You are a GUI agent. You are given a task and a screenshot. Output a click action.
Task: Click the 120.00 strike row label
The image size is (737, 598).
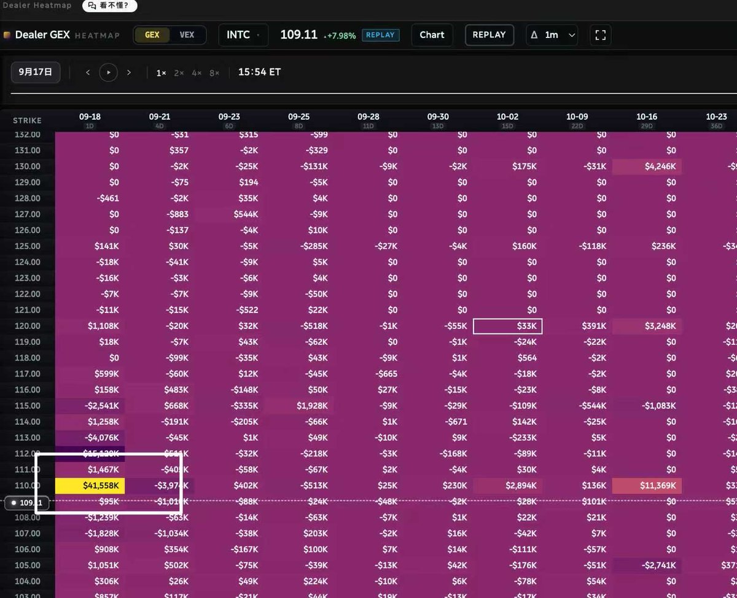point(27,326)
